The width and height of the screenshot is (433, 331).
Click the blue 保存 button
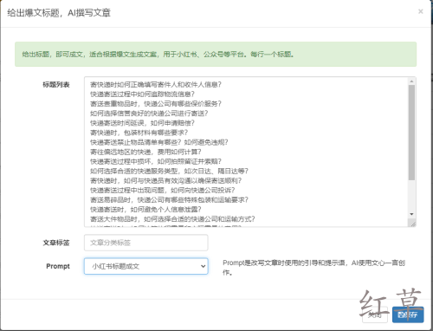(x=408, y=315)
